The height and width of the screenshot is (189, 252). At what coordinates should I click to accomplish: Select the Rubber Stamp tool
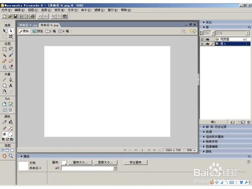[11, 67]
